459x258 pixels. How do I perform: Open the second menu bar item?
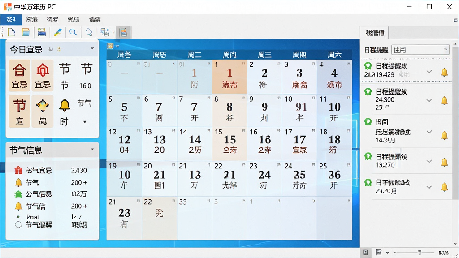tap(32, 19)
